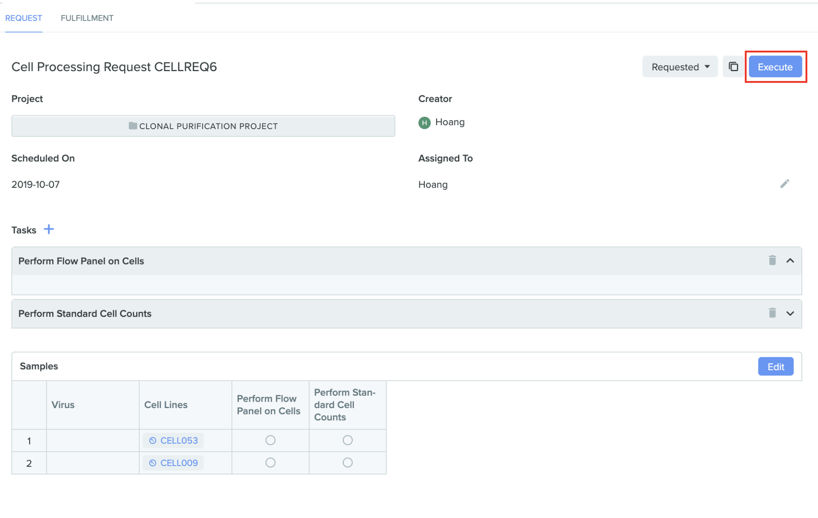Click the Perform Flow Panel on Cells column header
This screenshot has width=818, height=518.
point(270,405)
